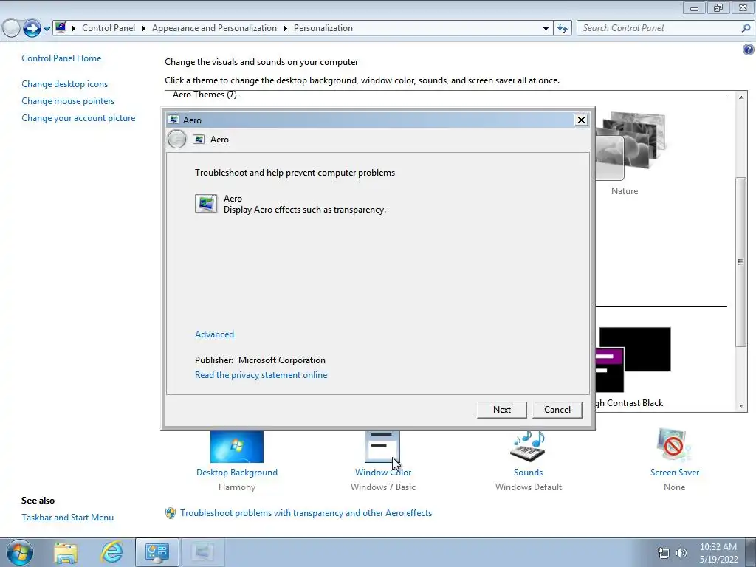
Task: Click the Windows 7 Basic text
Action: coord(383,487)
